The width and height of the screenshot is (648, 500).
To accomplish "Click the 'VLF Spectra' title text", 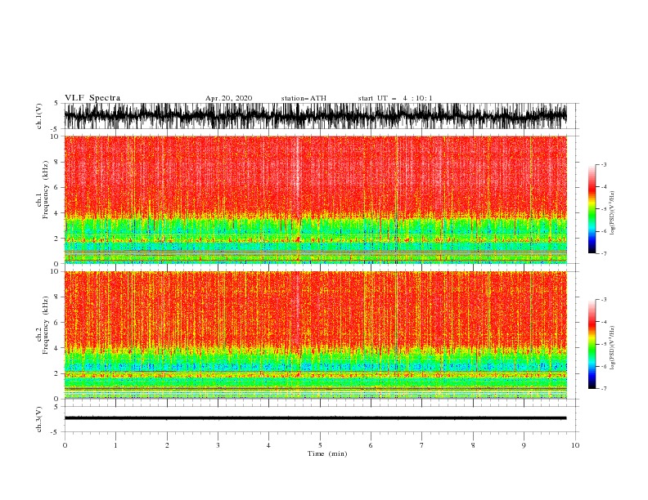I will click(92, 98).
